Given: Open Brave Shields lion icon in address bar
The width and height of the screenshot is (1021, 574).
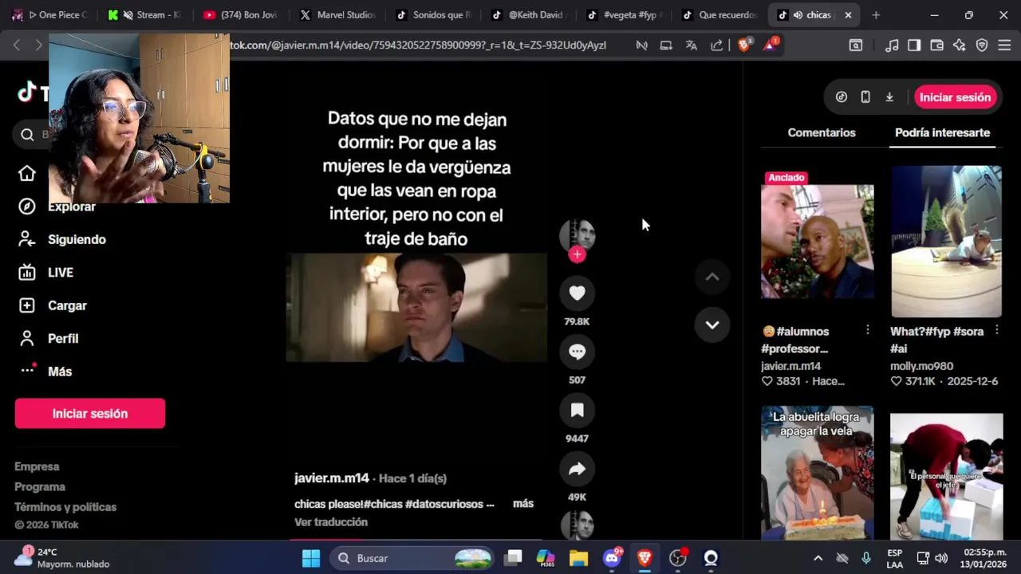Looking at the screenshot, I should click(x=744, y=45).
